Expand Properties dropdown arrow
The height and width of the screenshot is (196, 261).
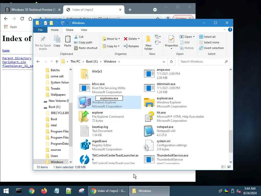[171, 49]
